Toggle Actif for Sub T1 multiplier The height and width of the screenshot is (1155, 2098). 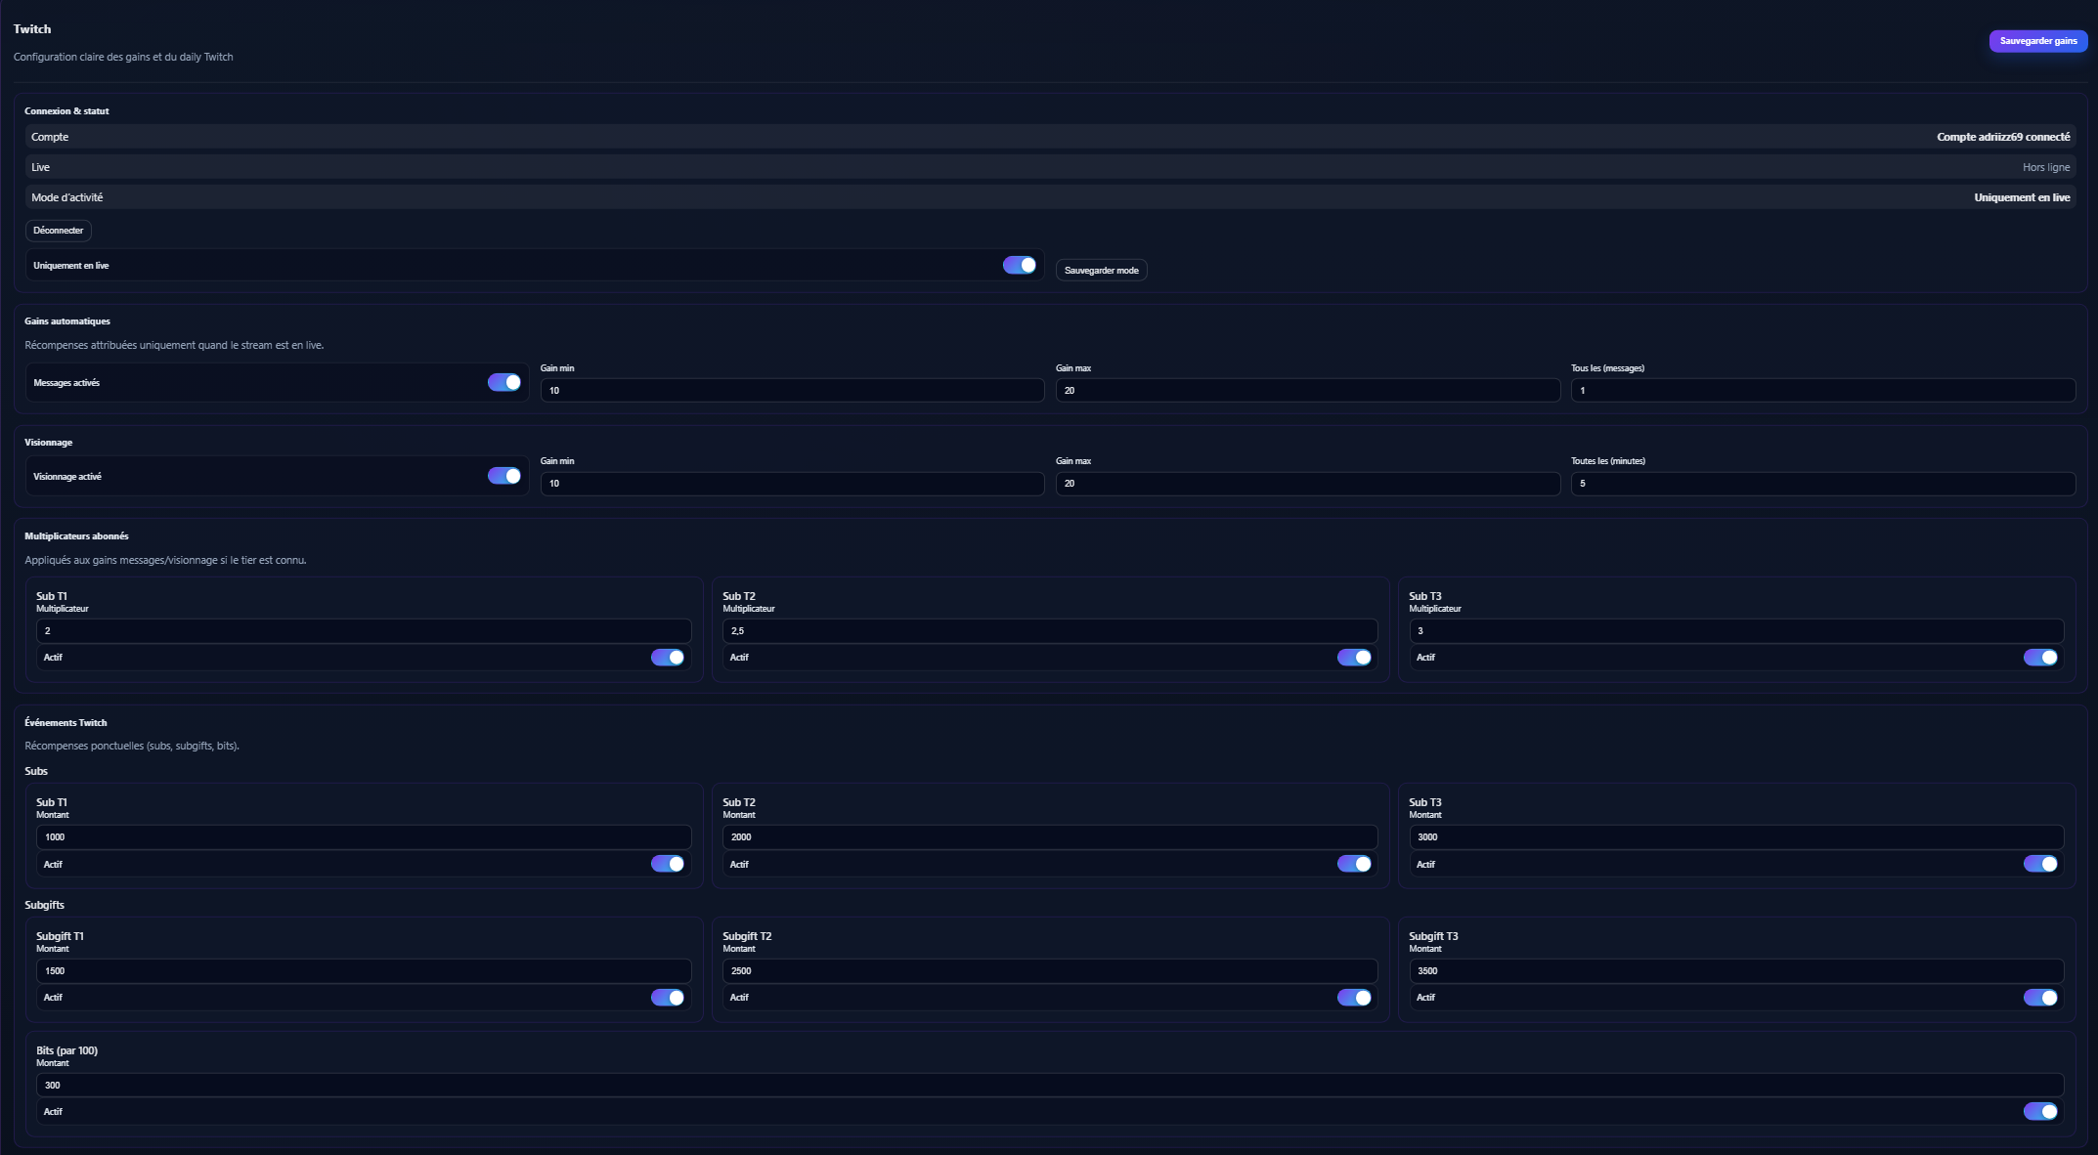668,658
